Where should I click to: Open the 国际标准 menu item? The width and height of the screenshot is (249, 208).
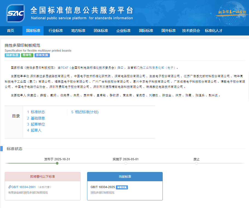point(146,31)
